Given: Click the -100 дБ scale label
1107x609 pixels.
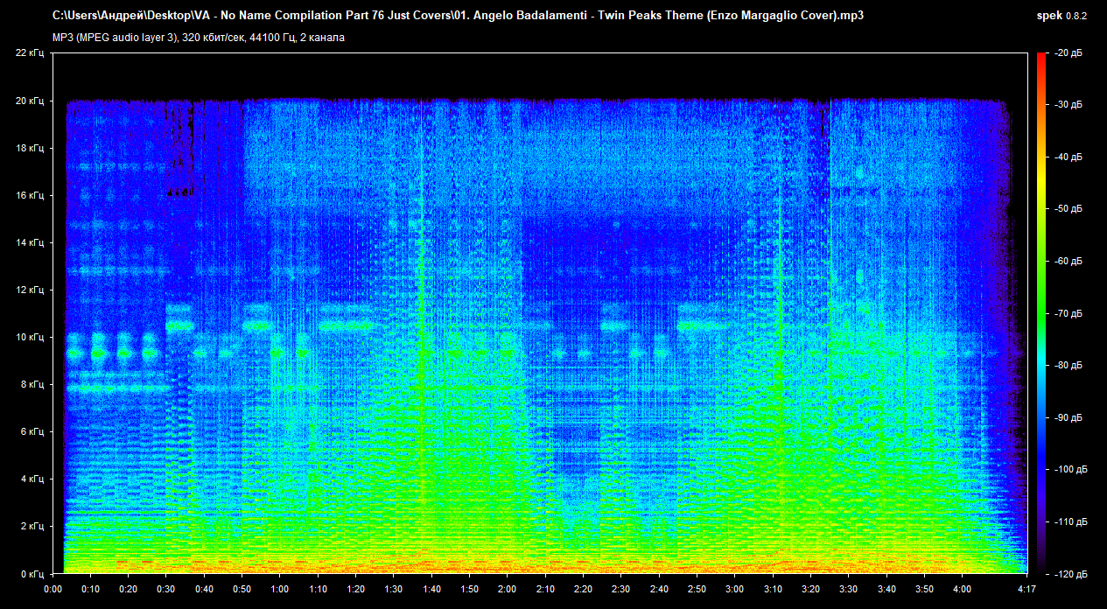Looking at the screenshot, I should [x=1072, y=469].
